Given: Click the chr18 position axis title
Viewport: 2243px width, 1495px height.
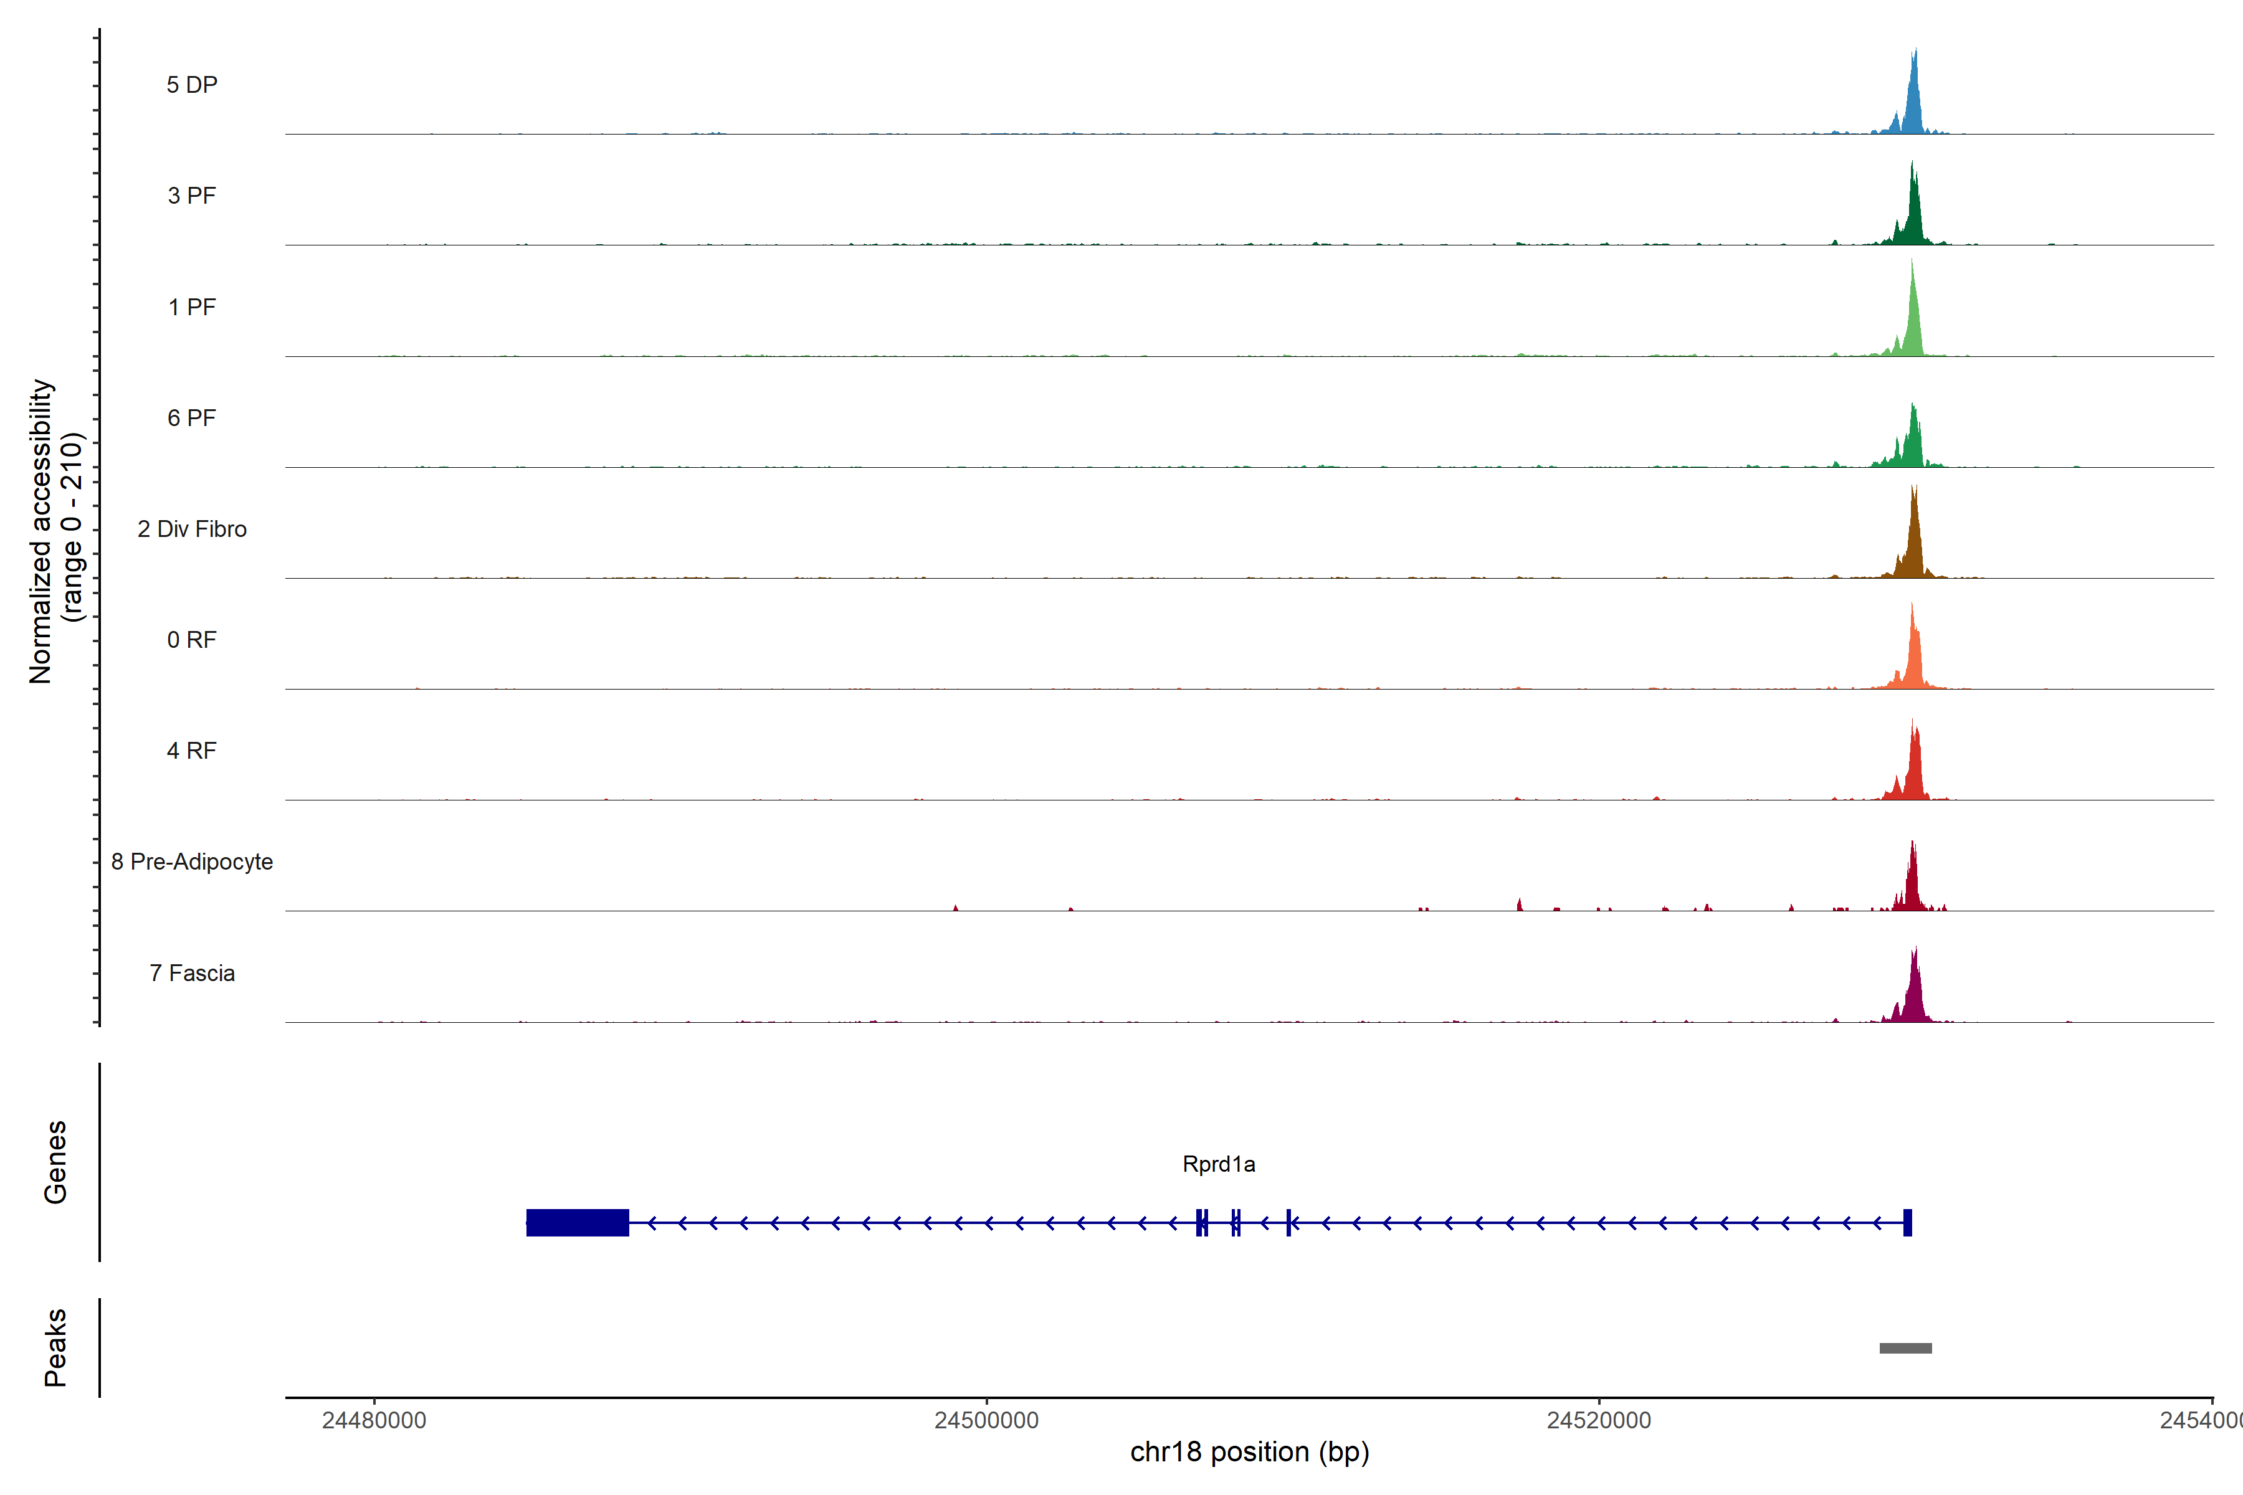Looking at the screenshot, I should pyautogui.click(x=1249, y=1452).
